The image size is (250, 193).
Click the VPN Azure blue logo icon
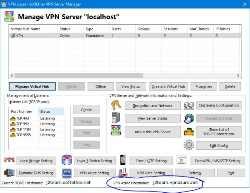tap(67, 173)
